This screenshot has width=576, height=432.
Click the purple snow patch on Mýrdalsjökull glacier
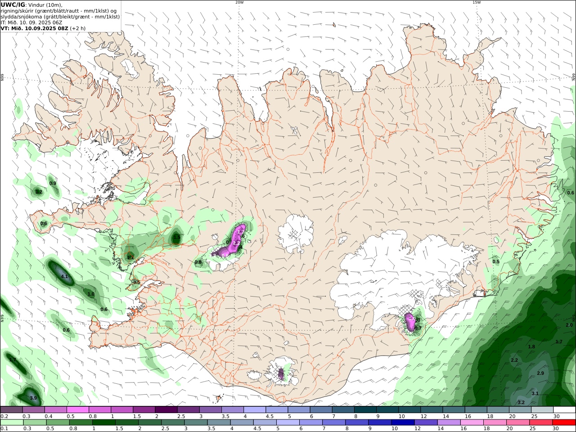(281, 373)
